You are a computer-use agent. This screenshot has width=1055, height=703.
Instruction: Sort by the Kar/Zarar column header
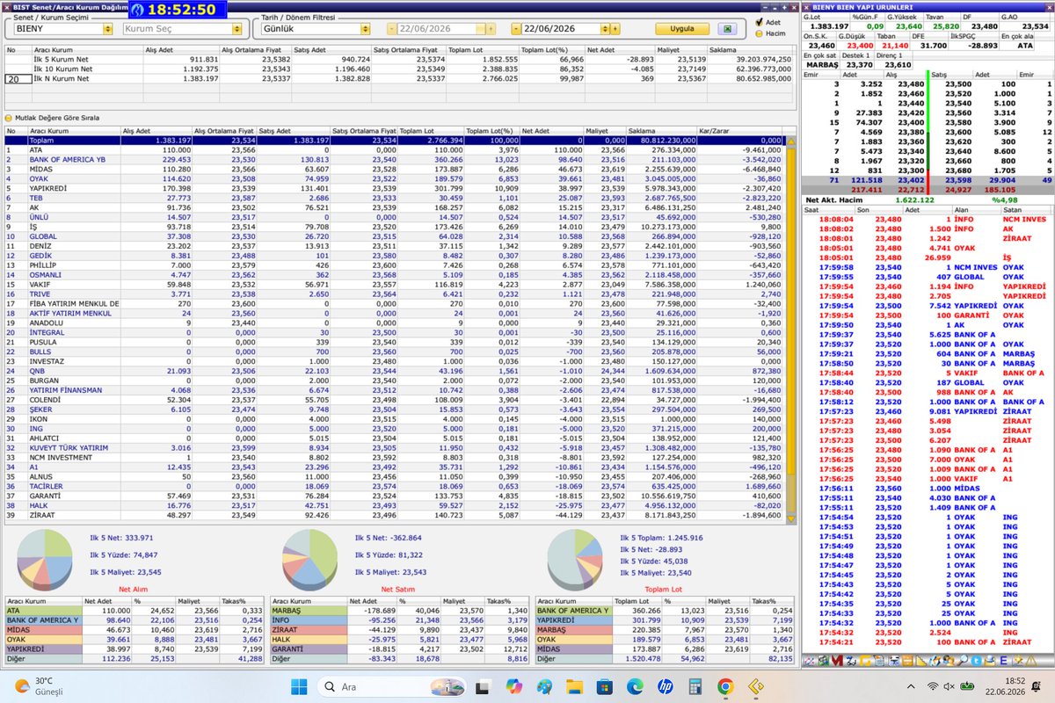[x=739, y=131]
